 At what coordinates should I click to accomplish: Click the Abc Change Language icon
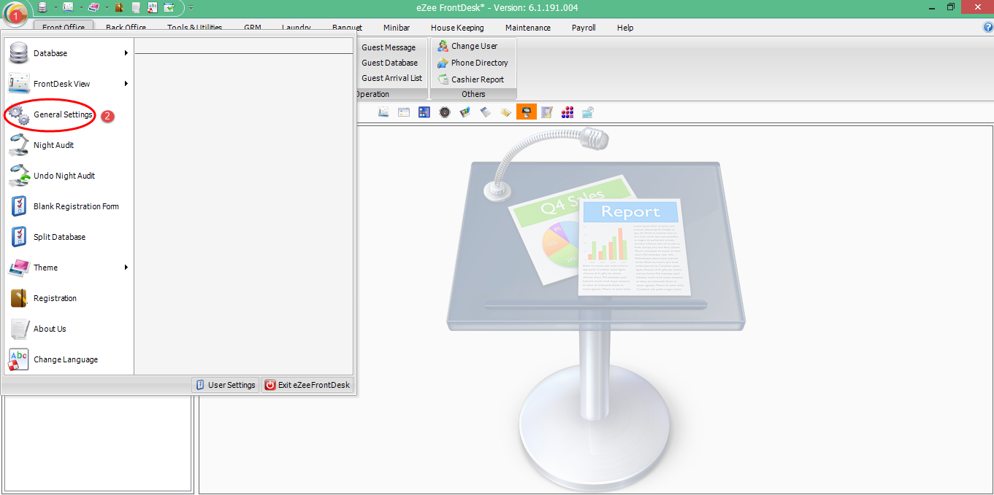(x=18, y=359)
